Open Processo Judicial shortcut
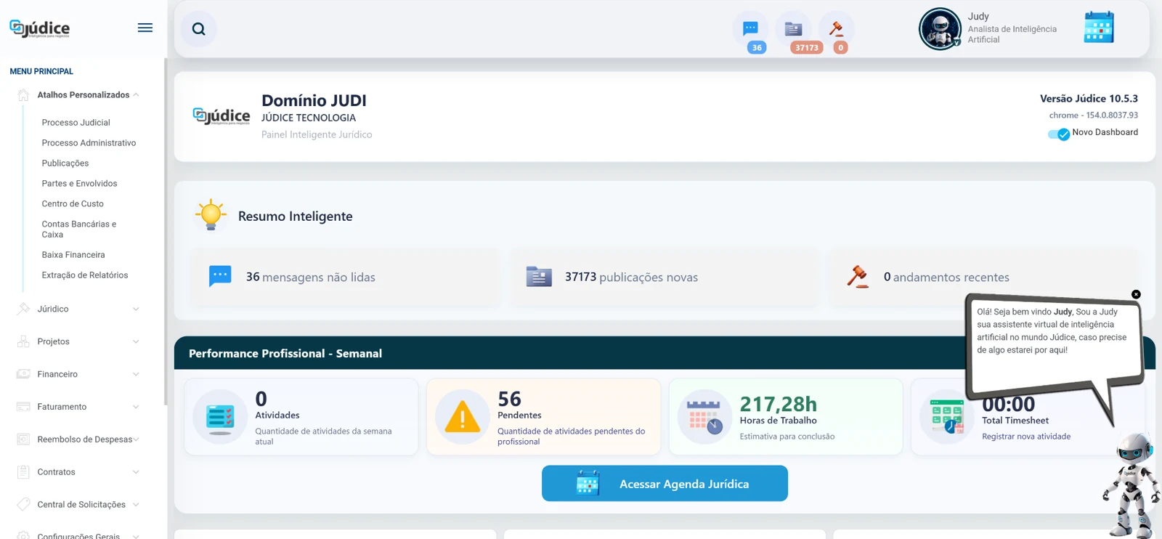1162x539 pixels. pos(76,123)
